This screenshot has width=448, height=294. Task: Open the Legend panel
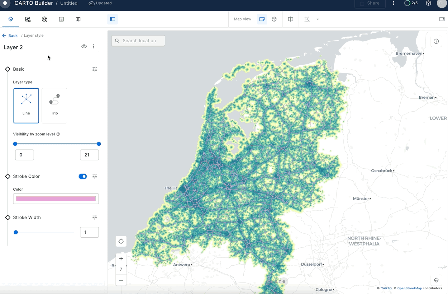pos(61,19)
